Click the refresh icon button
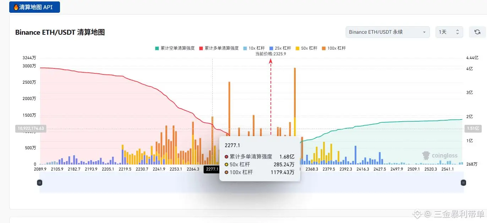Image resolution: width=487 pixels, height=223 pixels. tap(477, 32)
